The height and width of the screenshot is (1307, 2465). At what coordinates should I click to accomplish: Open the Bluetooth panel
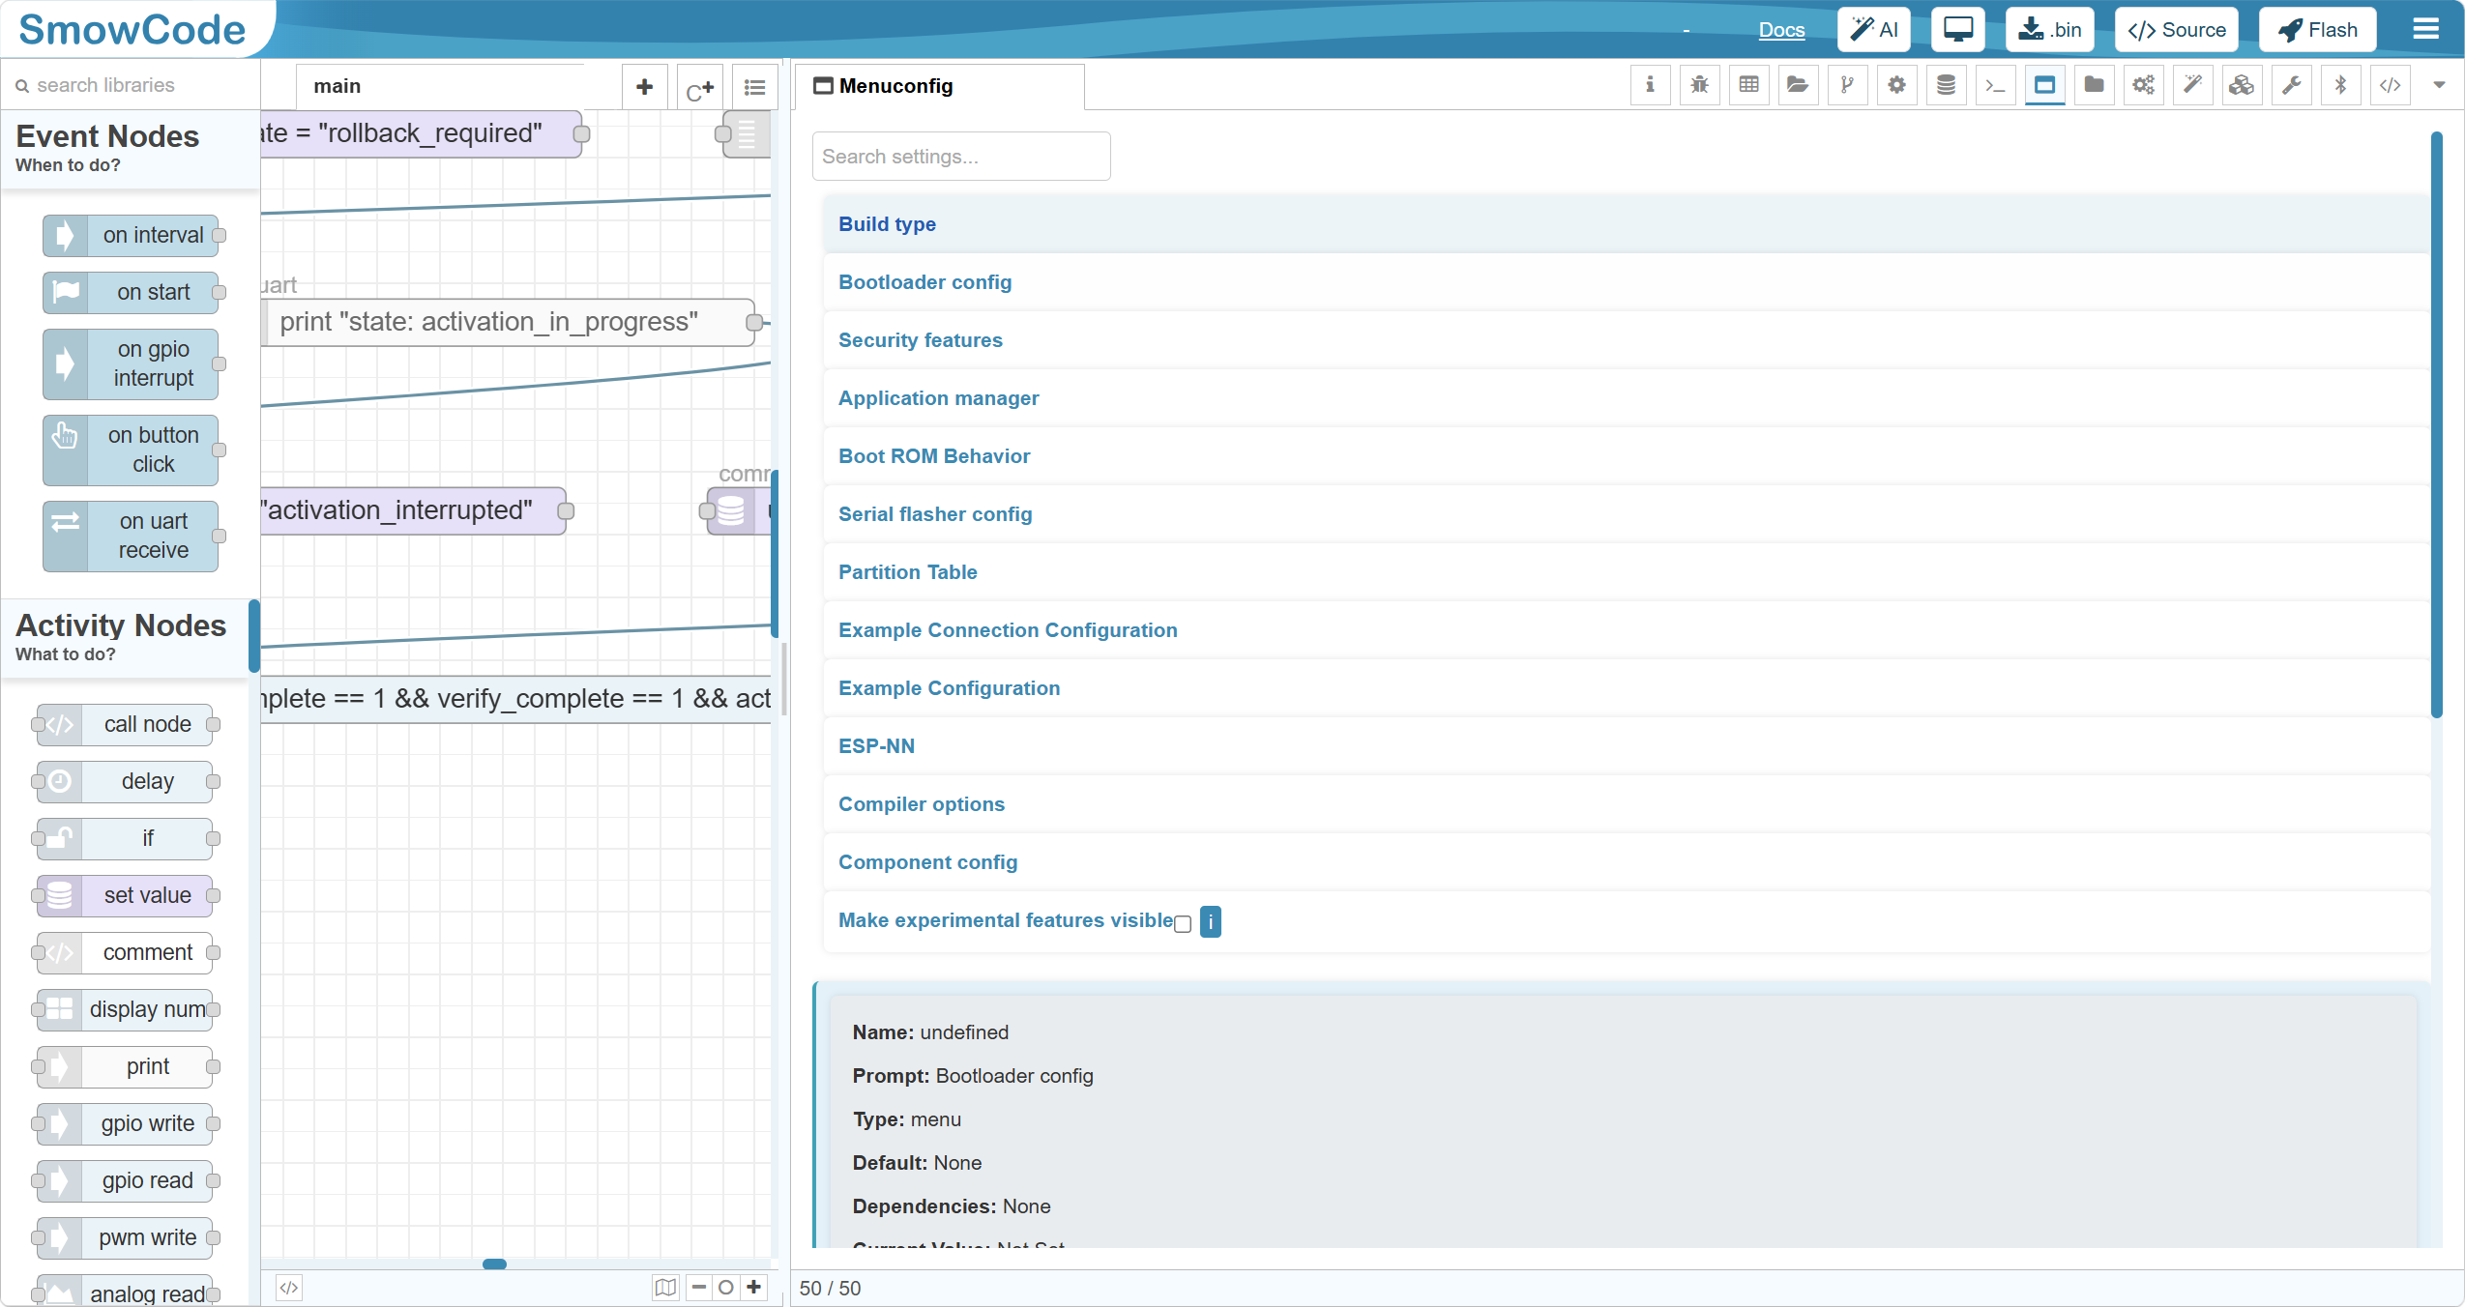click(x=2340, y=85)
